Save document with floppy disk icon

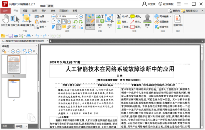click(x=11, y=36)
